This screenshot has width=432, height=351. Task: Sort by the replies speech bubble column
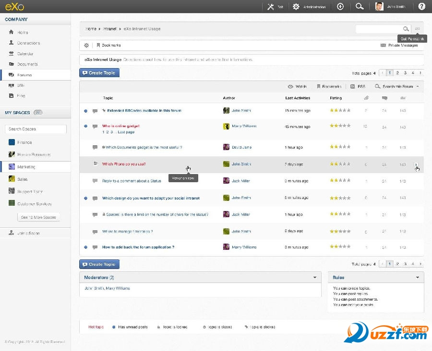tap(384, 98)
